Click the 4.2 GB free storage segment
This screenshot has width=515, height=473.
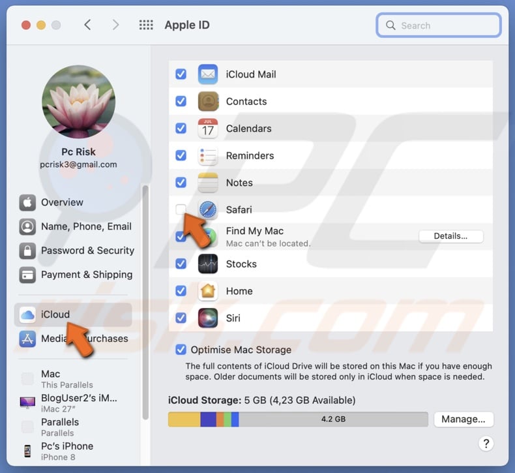[333, 420]
